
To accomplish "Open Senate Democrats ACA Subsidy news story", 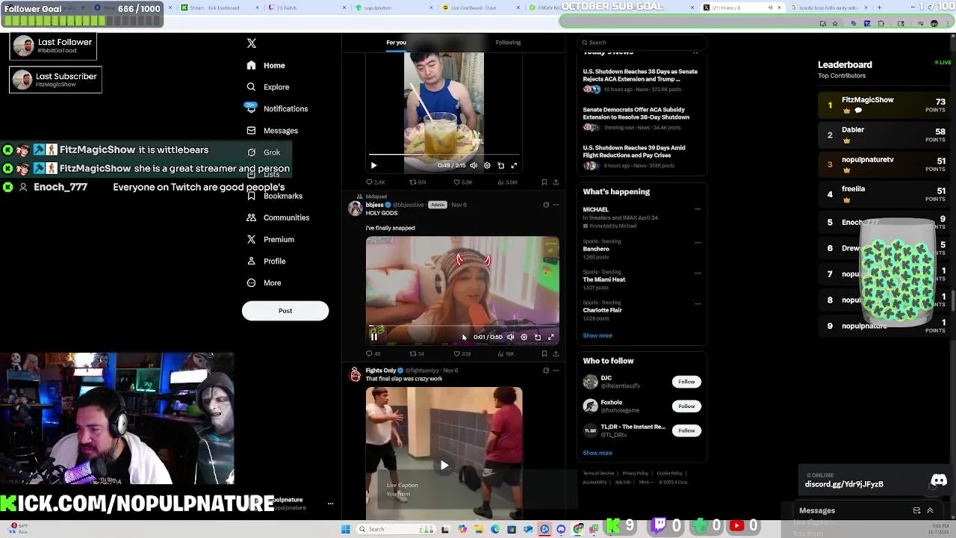I will tap(636, 114).
